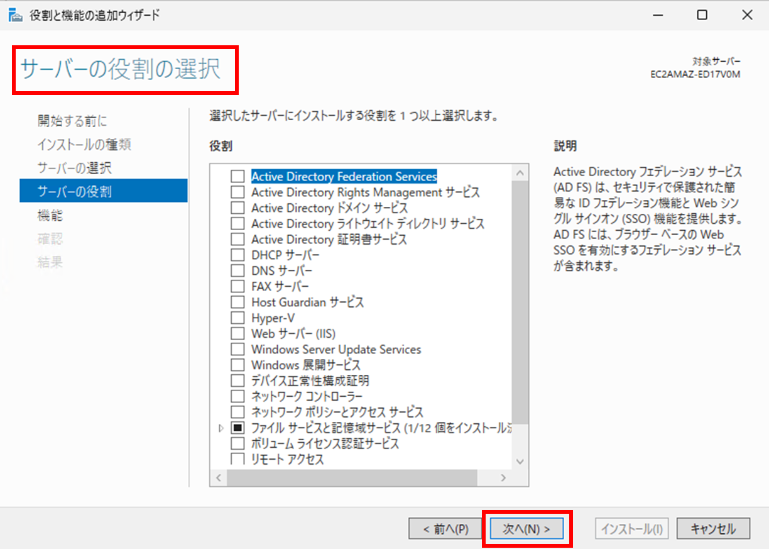Enable the DHCP サーバー role checkbox
The width and height of the screenshot is (769, 549).
point(237,255)
